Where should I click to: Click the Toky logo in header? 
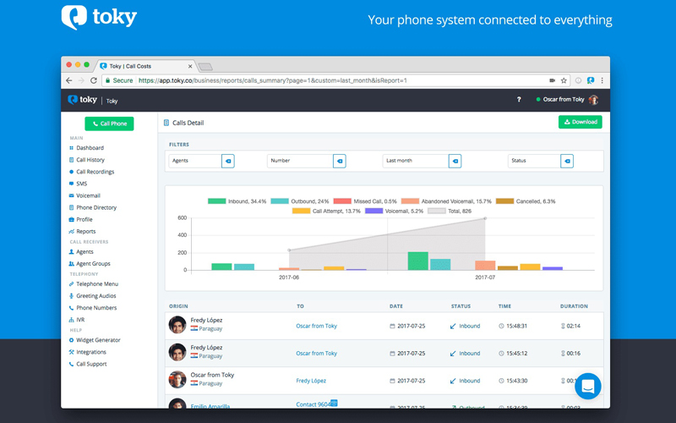click(83, 100)
